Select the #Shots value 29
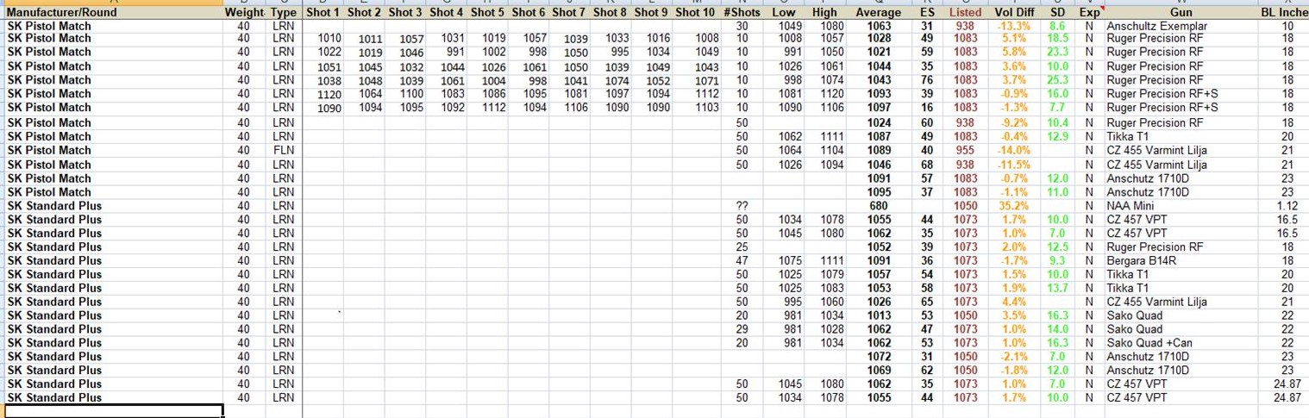 tap(741, 329)
